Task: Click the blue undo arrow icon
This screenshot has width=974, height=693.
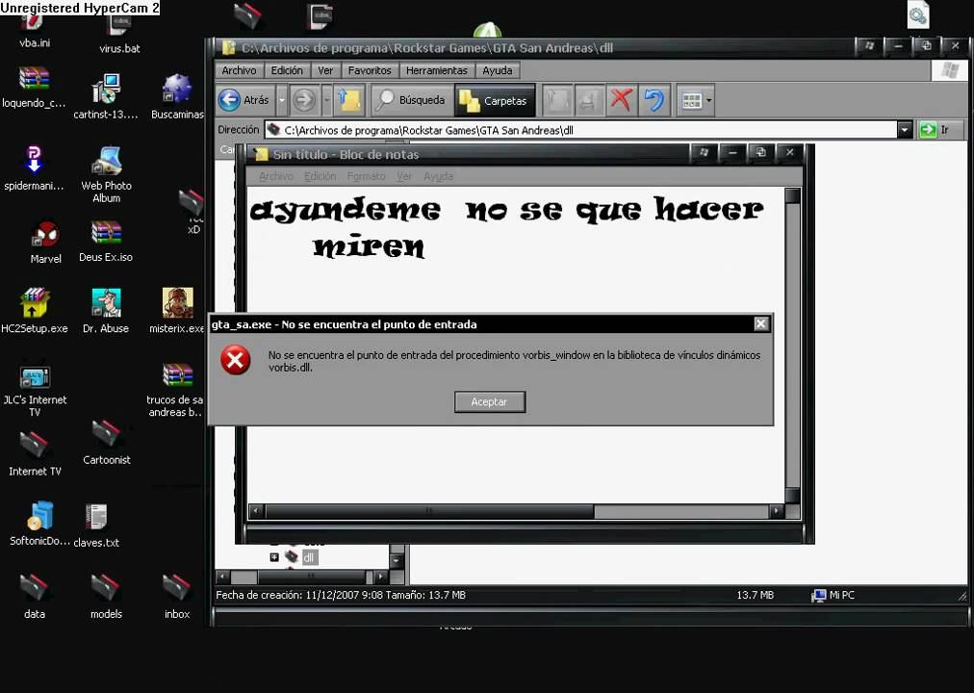Action: 654,100
